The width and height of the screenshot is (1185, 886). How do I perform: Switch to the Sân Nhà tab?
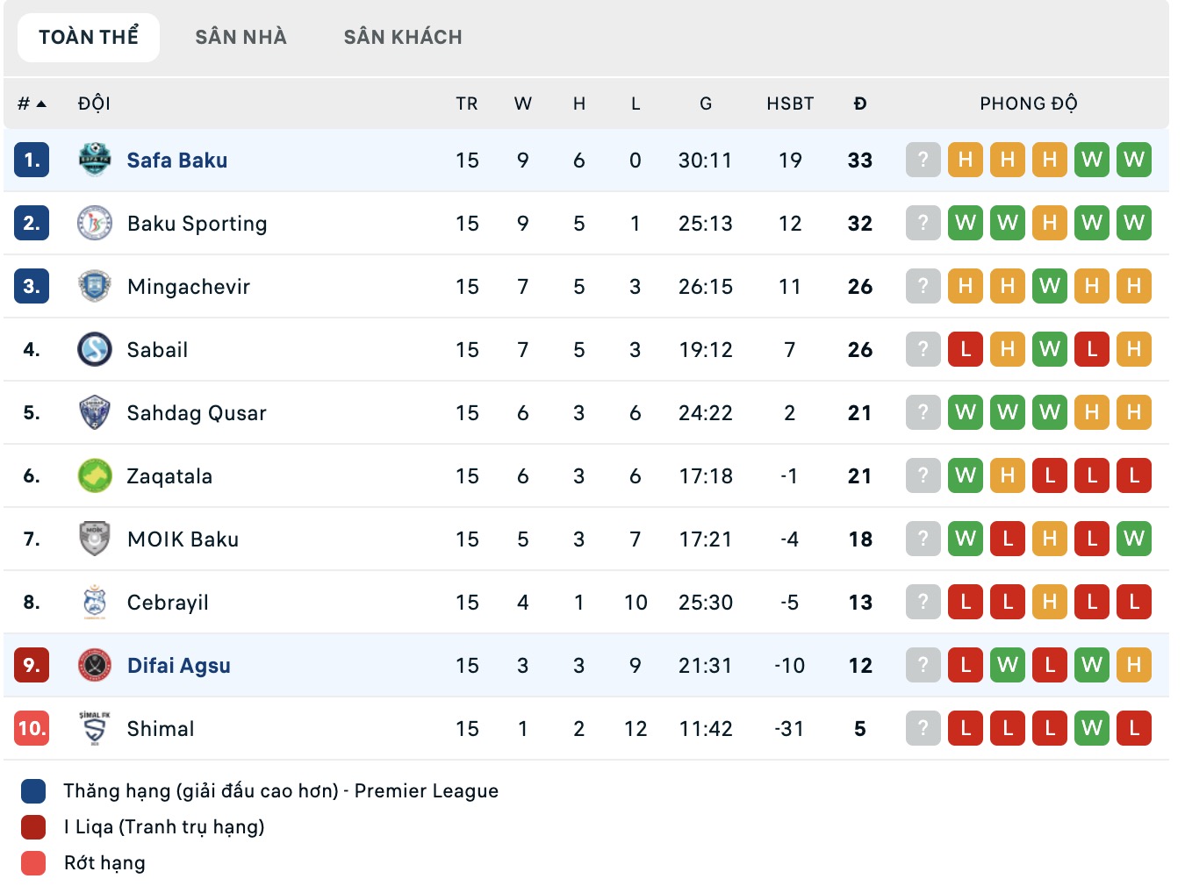point(241,37)
